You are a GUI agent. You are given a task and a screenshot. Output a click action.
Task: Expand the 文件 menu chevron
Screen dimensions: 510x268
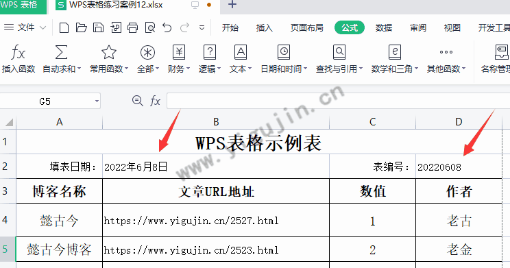coord(42,28)
